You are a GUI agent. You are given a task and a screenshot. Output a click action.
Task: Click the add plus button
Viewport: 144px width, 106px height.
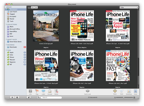pyautogui.click(x=12, y=97)
